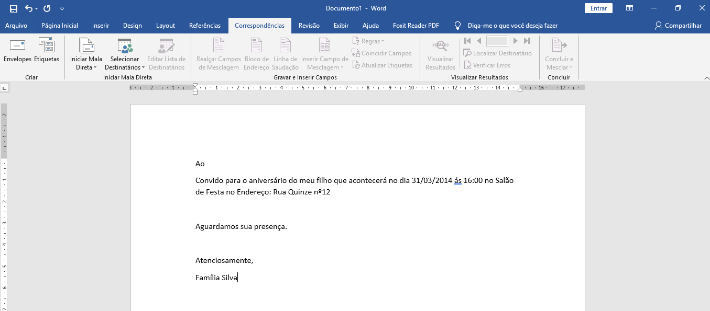Click the lightbulb Tell Me icon

click(x=458, y=26)
